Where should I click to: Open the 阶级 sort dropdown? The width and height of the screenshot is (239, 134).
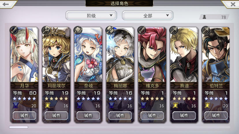(x=91, y=16)
